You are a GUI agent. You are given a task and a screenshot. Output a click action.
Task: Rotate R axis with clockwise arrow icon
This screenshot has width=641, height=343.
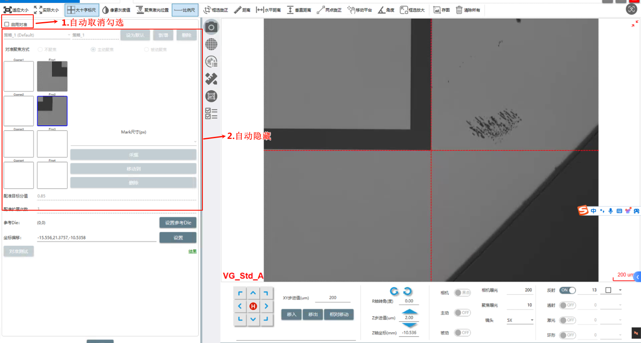click(407, 291)
